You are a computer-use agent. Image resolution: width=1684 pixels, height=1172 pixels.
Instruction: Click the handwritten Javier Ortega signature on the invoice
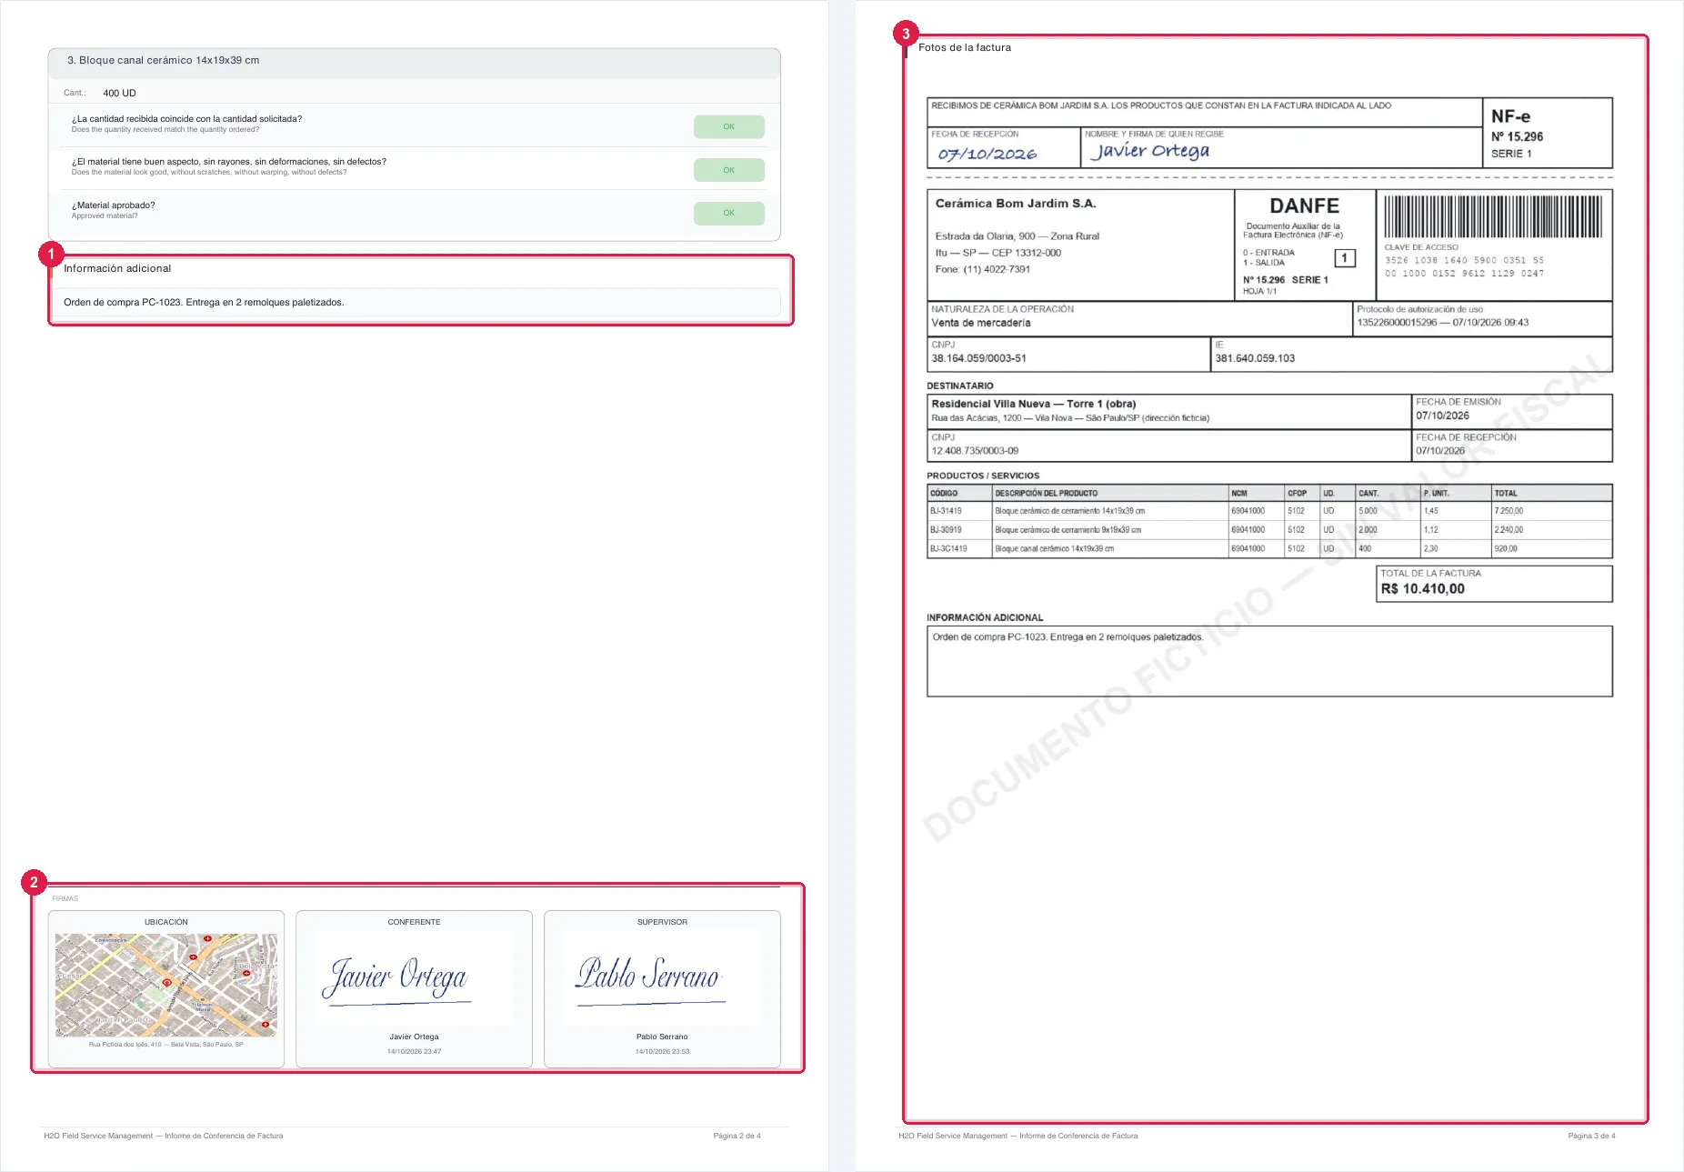[x=1150, y=151]
